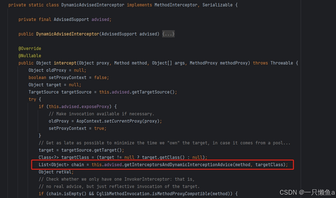Click the 'Object oldProxy = null;' line
Viewport: 336px width, 198px height.
tap(57, 70)
